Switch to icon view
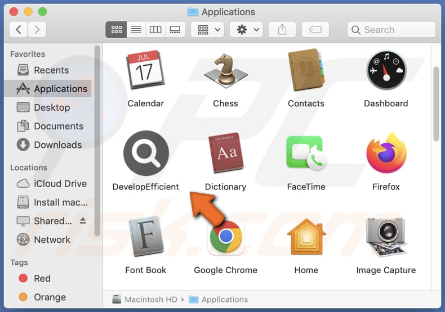Viewport: 445px width, 312px height. (117, 29)
